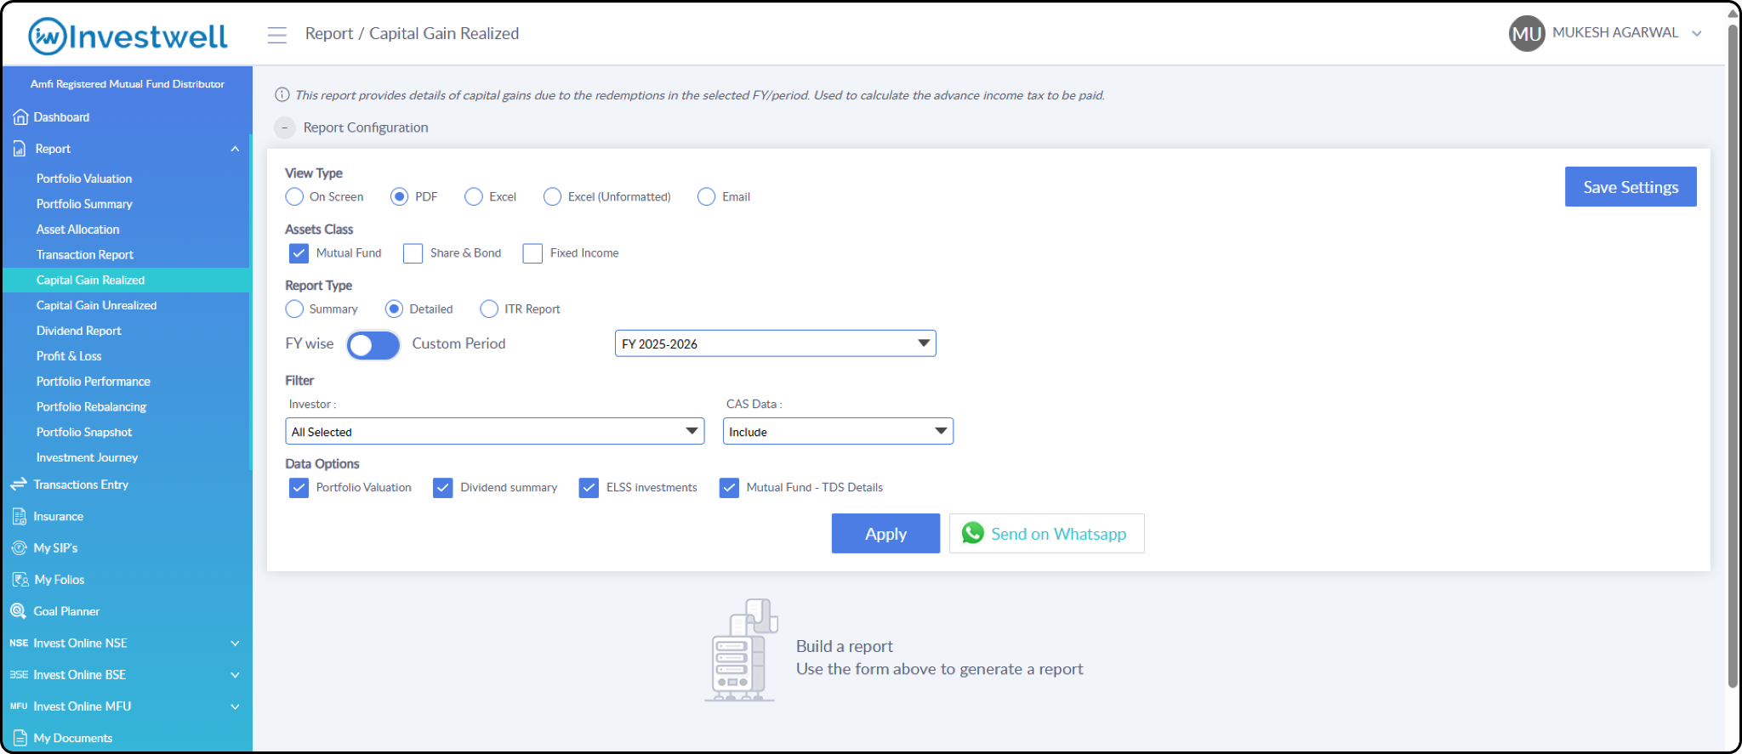
Task: Click the NSE badge icon
Action: tap(19, 643)
